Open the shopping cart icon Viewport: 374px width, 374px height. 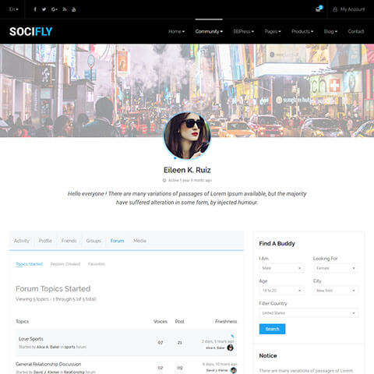click(319, 9)
